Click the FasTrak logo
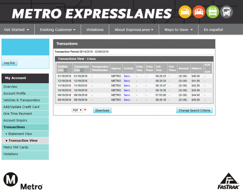 pos(228,181)
